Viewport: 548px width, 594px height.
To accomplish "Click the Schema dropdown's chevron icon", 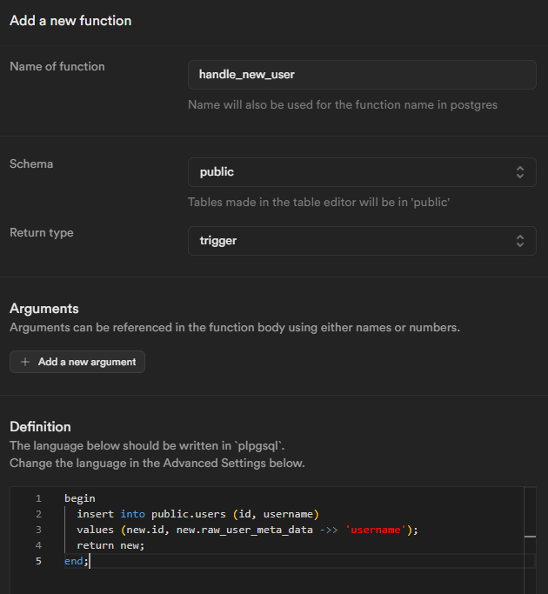I will (519, 172).
